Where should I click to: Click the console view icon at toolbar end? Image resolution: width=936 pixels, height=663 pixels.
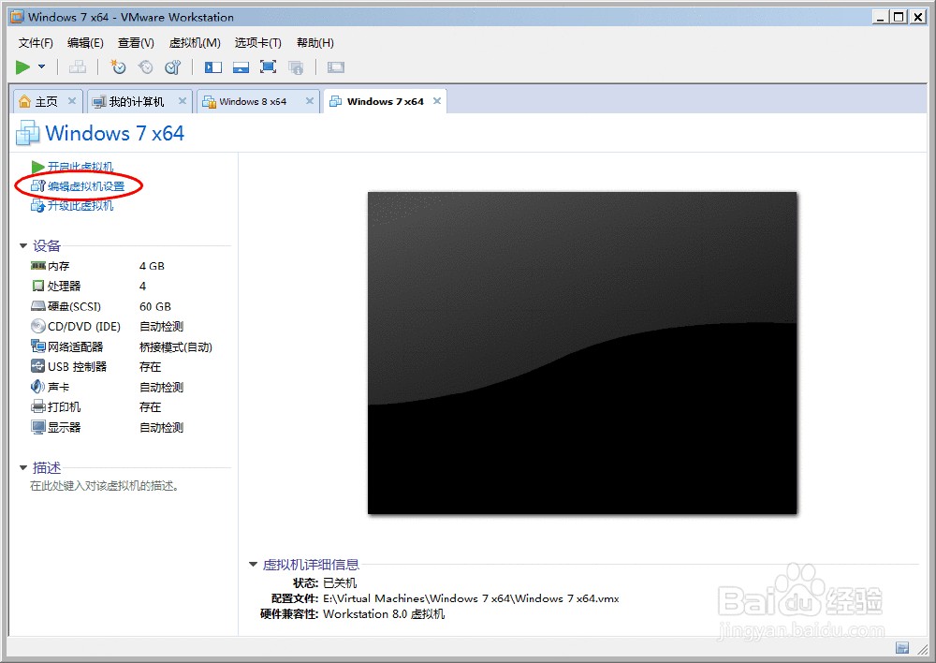[335, 66]
